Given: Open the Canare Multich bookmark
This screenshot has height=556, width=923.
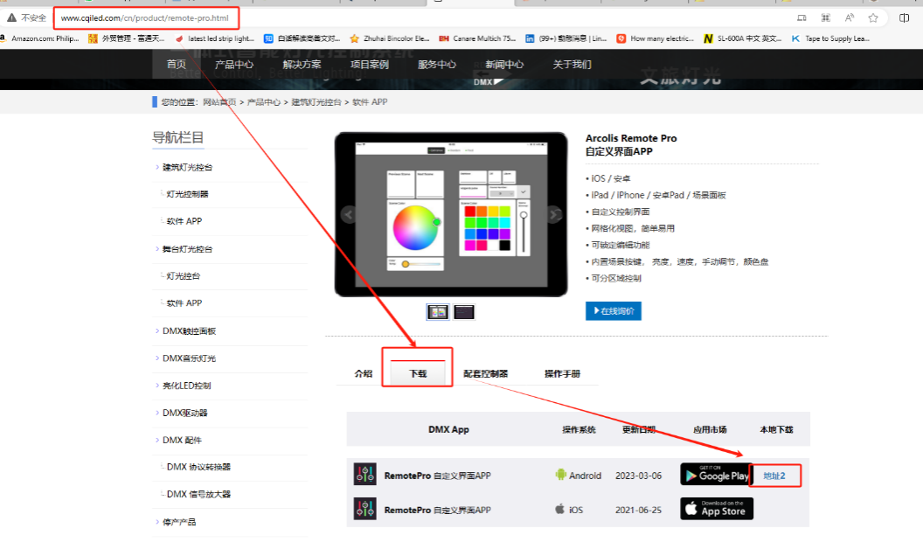Looking at the screenshot, I should [477, 38].
